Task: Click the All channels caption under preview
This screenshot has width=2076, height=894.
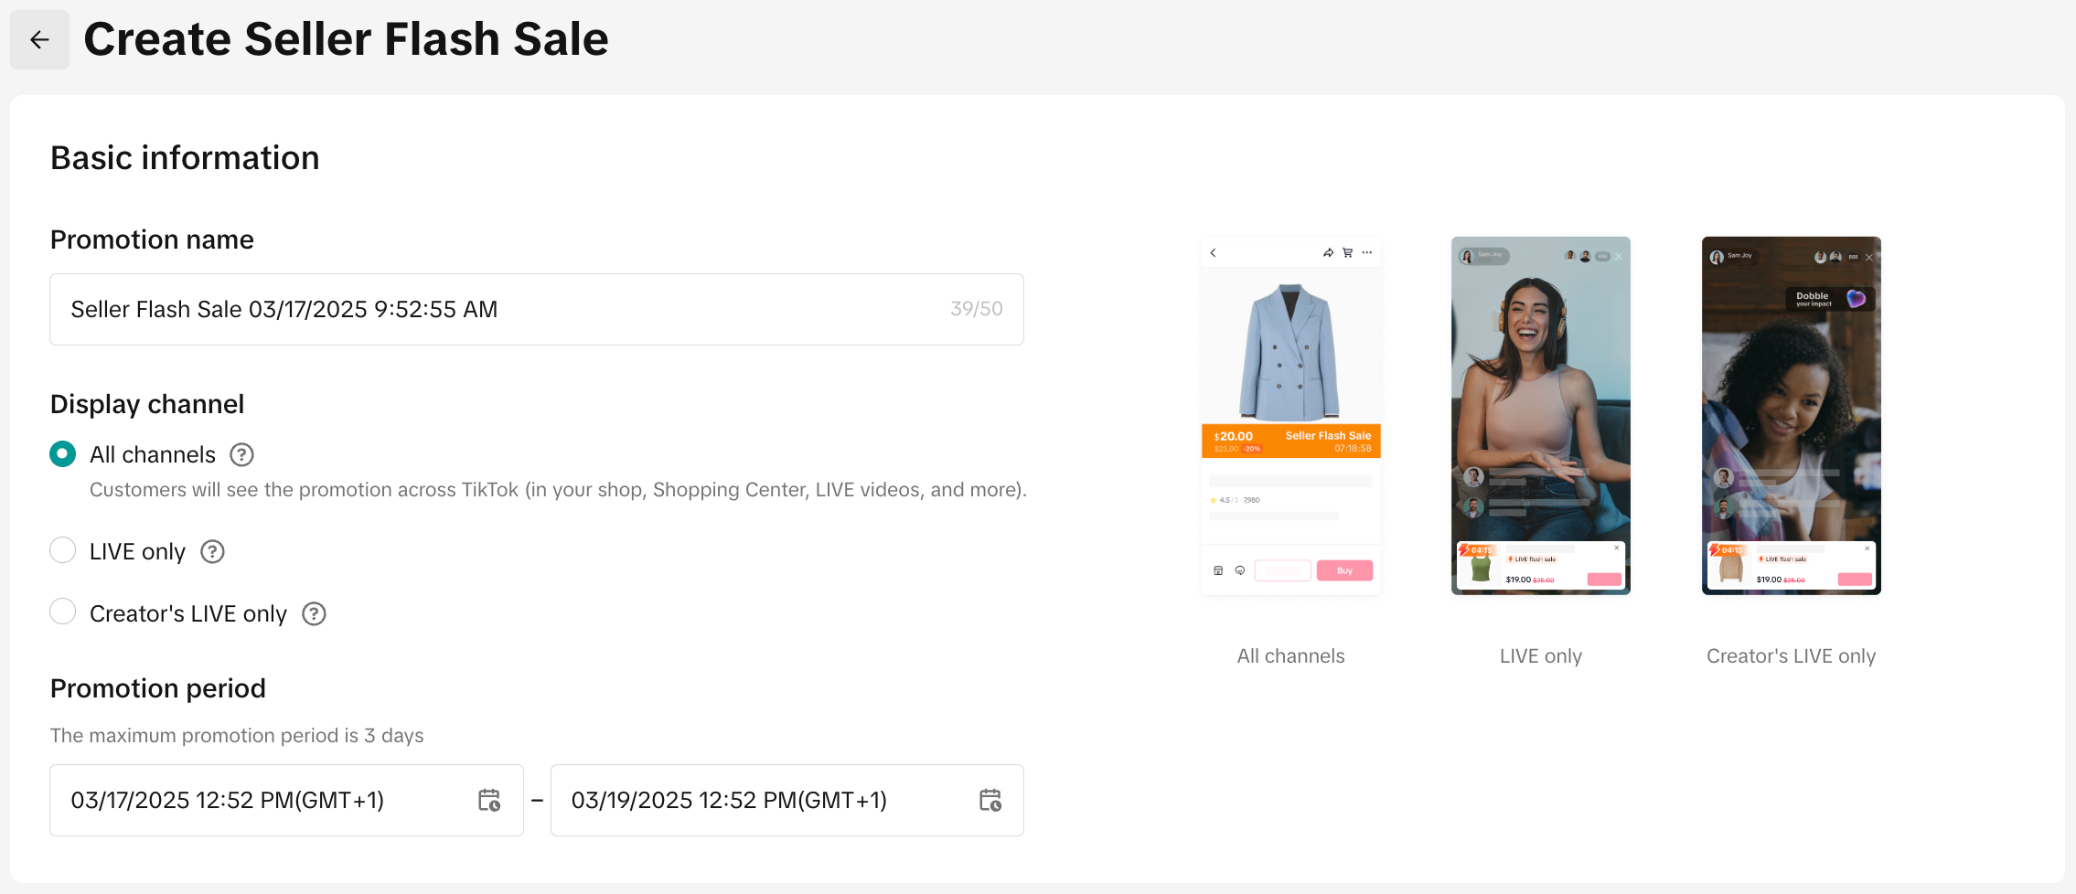Action: 1290,655
